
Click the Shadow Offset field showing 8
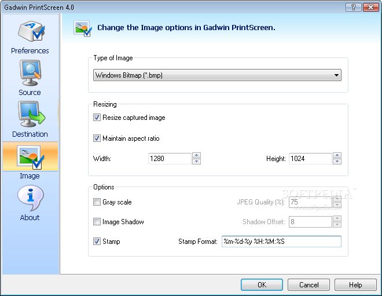tap(310, 222)
